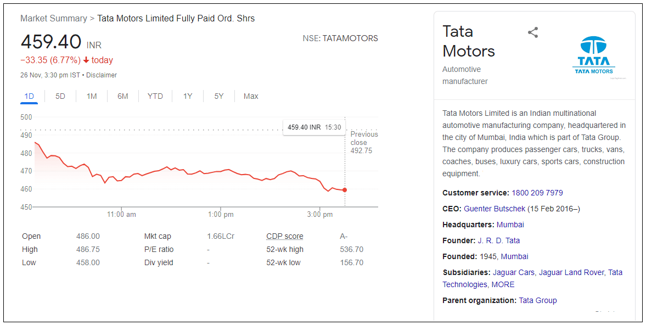Click the CDP score value A-
This screenshot has height=325, width=646.
[x=344, y=237]
